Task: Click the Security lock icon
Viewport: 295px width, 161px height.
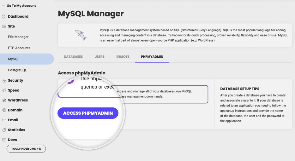Action: [x=4, y=81]
